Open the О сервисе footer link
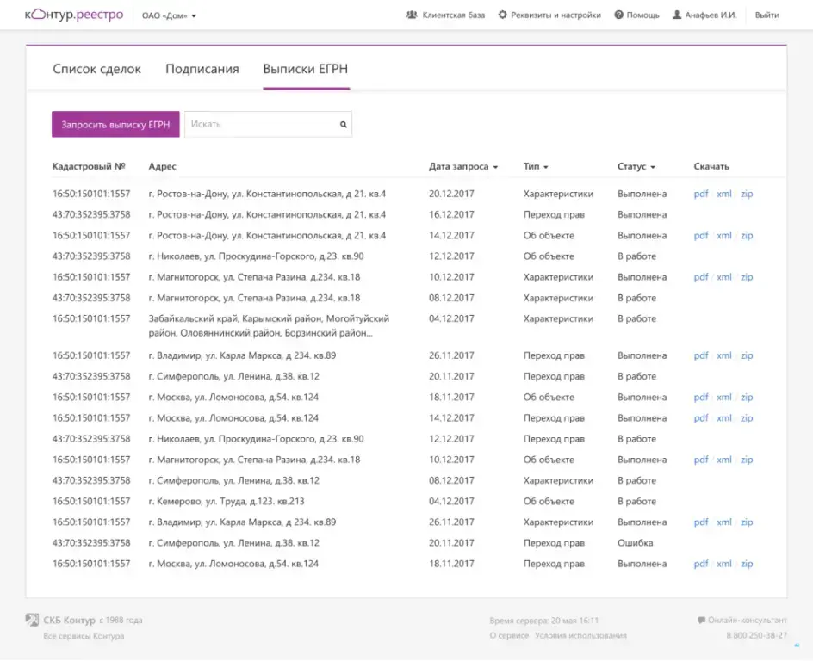Viewport: 813px width, 661px height. (509, 636)
